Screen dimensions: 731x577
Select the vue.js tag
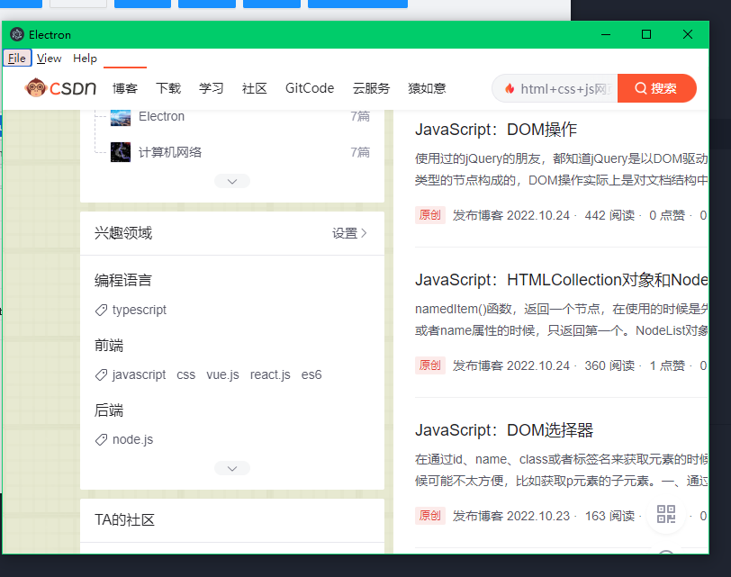(223, 374)
